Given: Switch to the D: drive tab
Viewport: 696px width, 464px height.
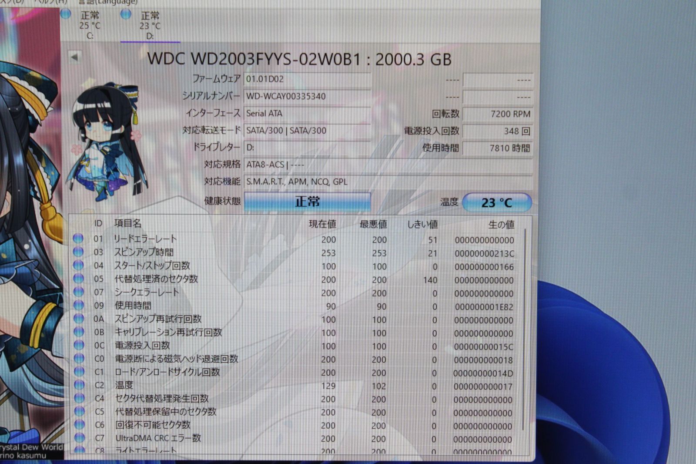Looking at the screenshot, I should pyautogui.click(x=150, y=25).
